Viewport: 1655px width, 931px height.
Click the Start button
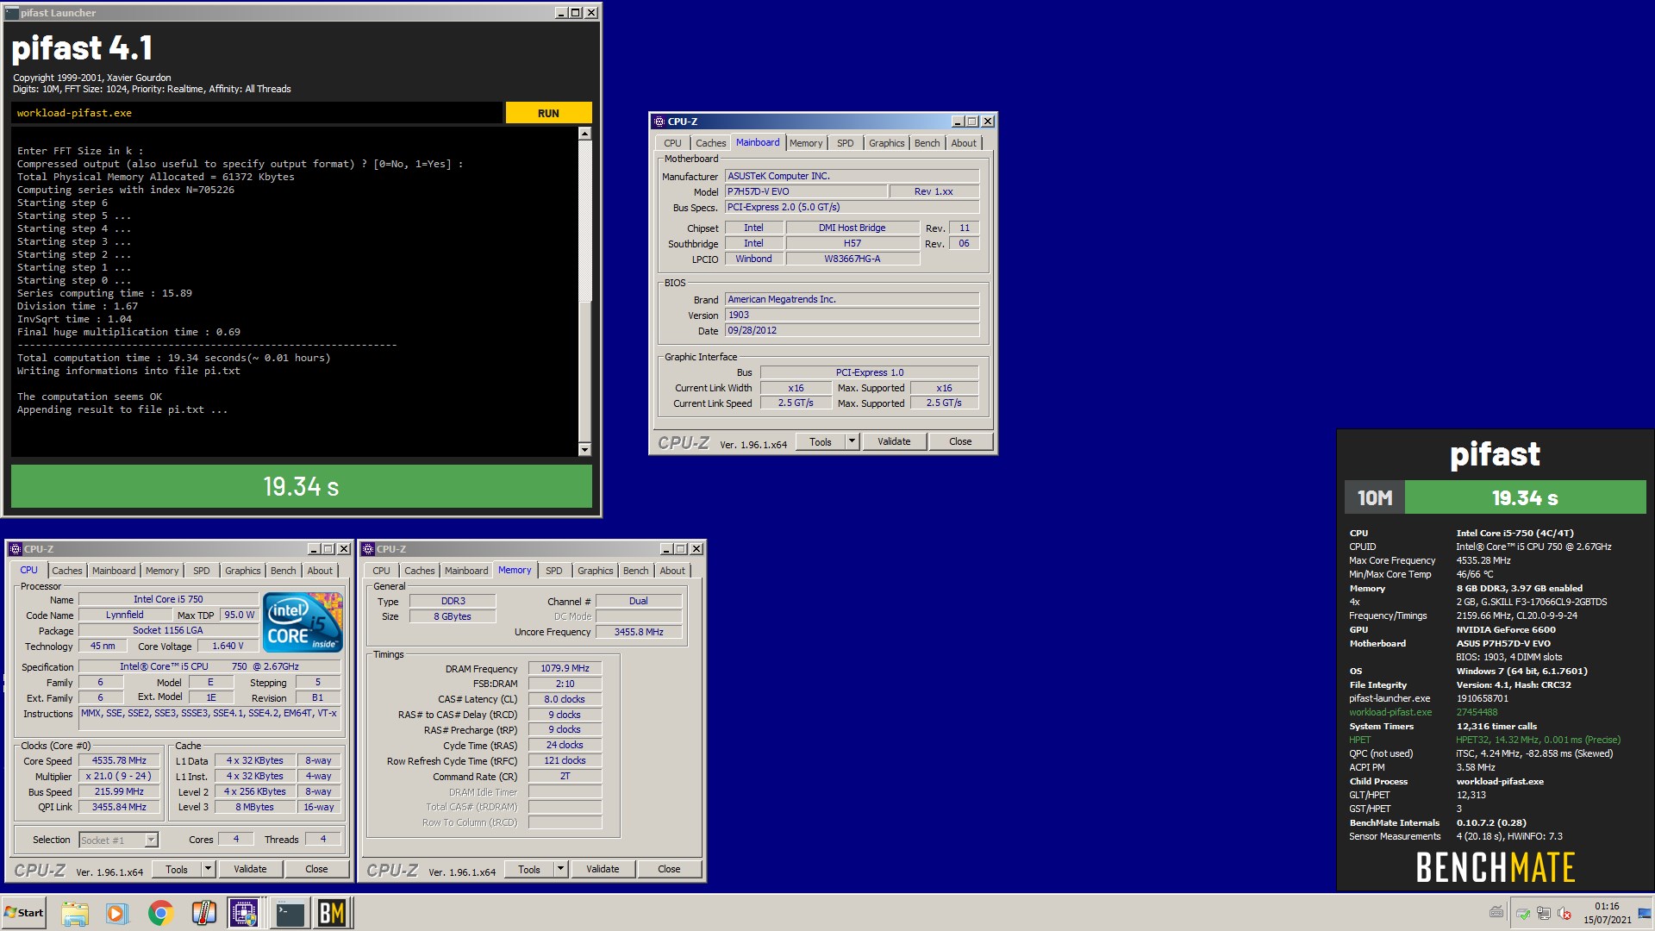point(24,913)
